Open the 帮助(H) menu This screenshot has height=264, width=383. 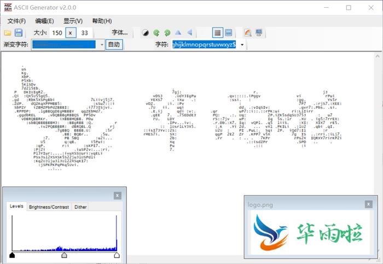(x=102, y=21)
